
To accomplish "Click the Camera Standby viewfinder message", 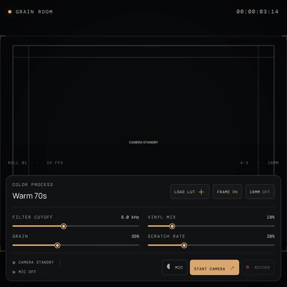I will point(143,142).
